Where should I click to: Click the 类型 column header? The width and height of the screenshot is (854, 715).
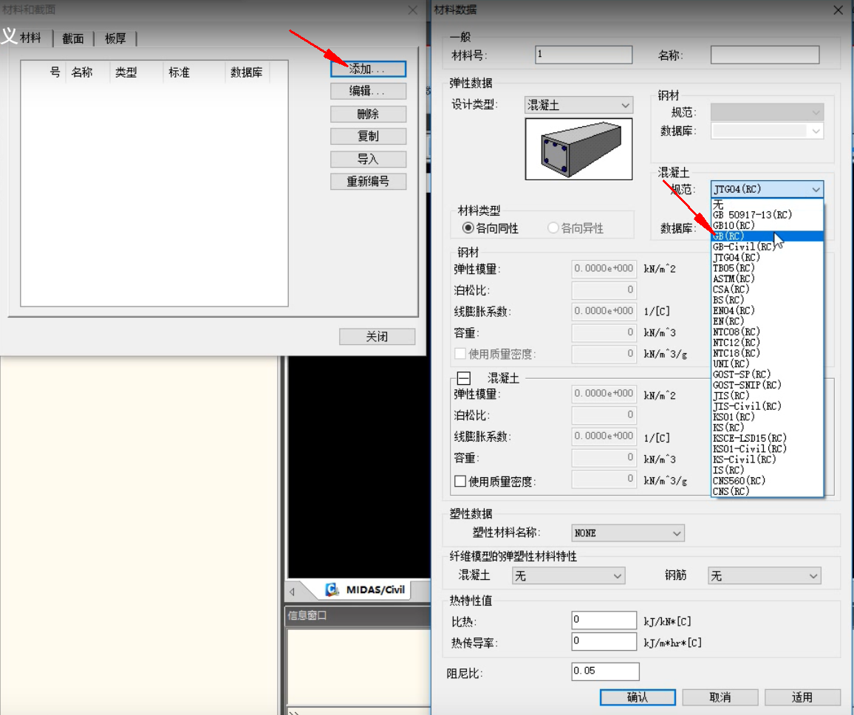pyautogui.click(x=126, y=72)
